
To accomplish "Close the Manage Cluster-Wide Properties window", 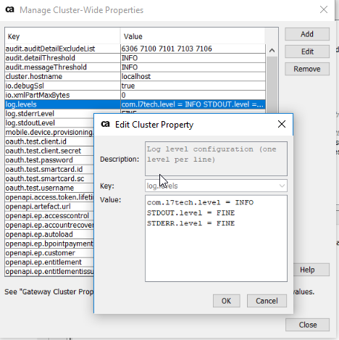I will [324, 9].
